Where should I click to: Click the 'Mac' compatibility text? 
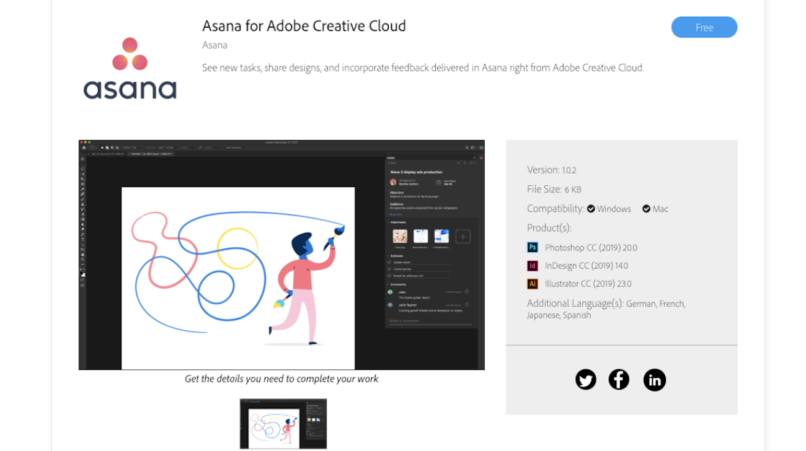click(660, 209)
